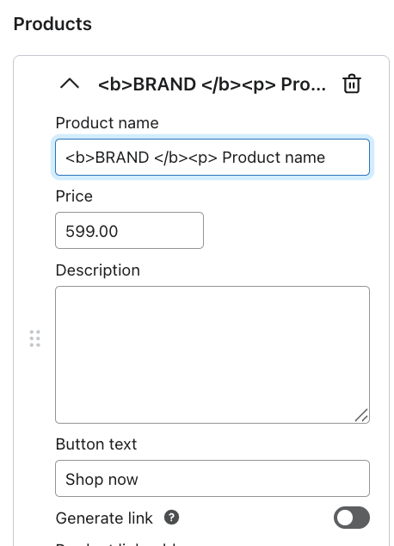
Task: Click inside the empty Description textarea
Action: [x=212, y=355]
